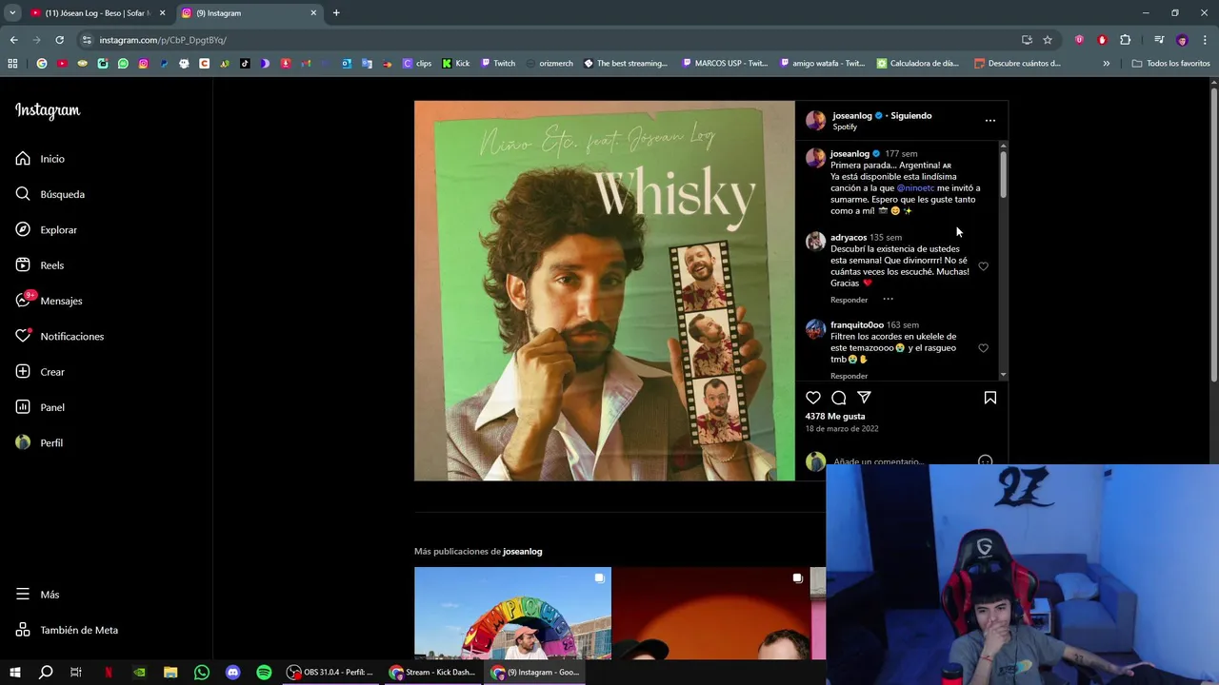
Task: Click the Añade un comentario field
Action: click(x=878, y=461)
